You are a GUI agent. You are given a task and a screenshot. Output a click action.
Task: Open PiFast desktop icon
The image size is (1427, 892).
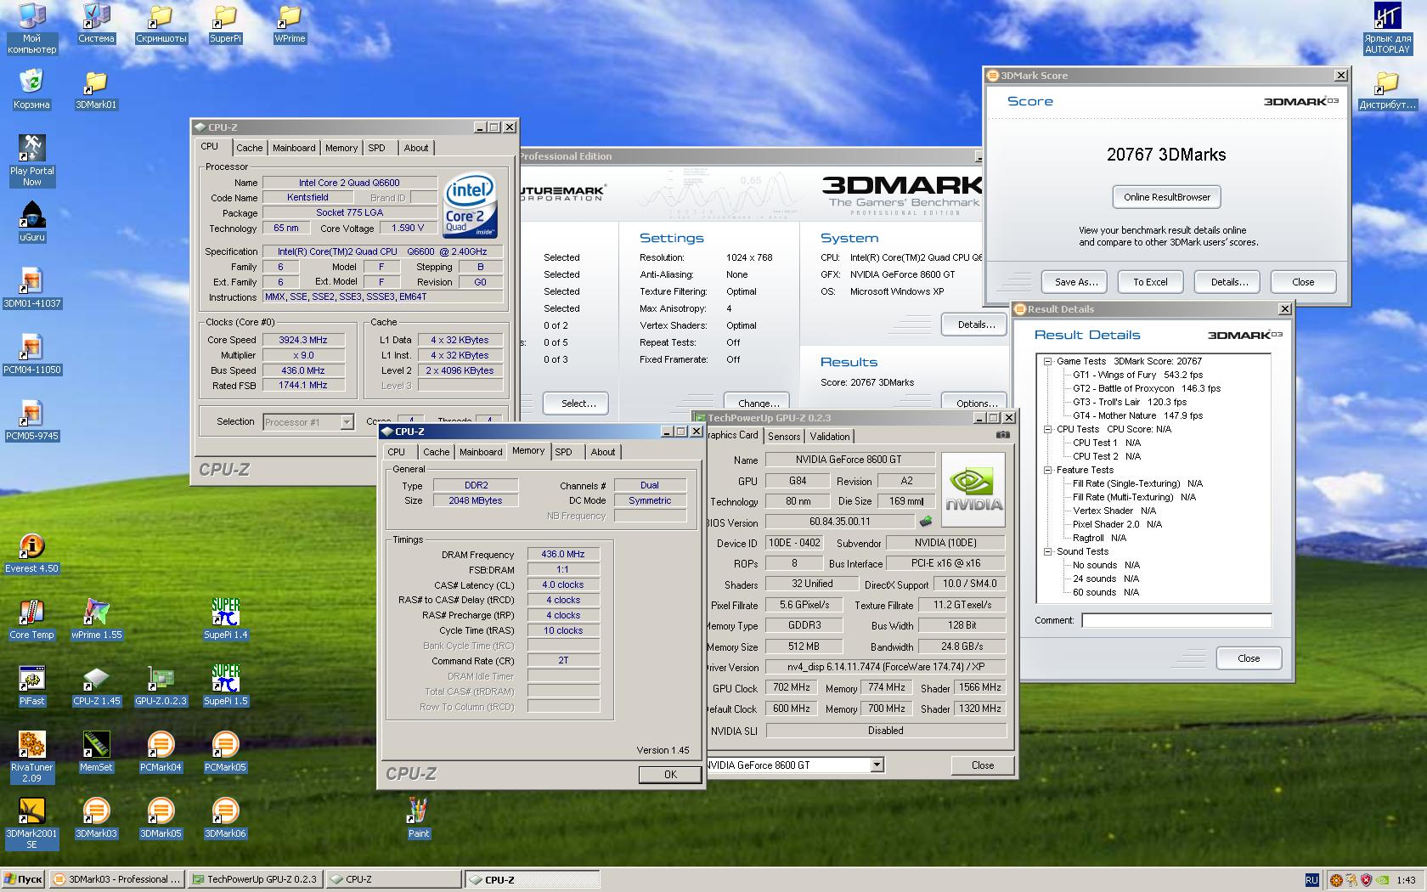31,686
